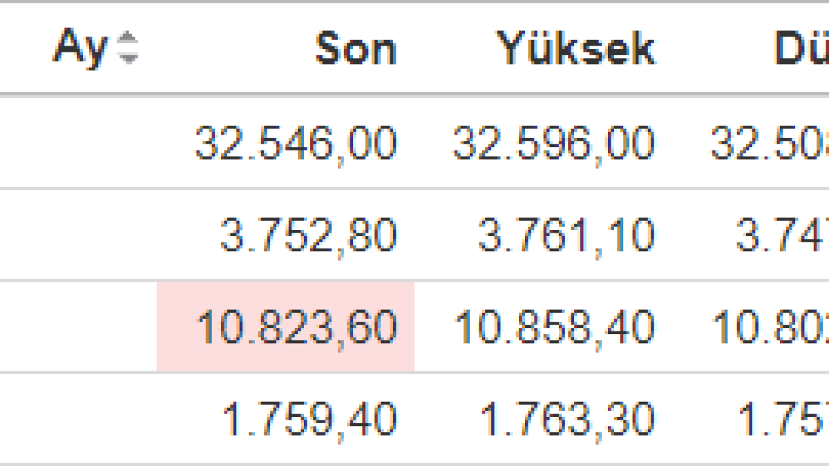
Task: Select the Yüksek value 10.858,40
Action: (553, 327)
